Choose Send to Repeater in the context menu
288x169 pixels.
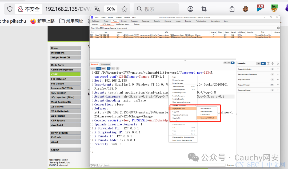[183, 90]
